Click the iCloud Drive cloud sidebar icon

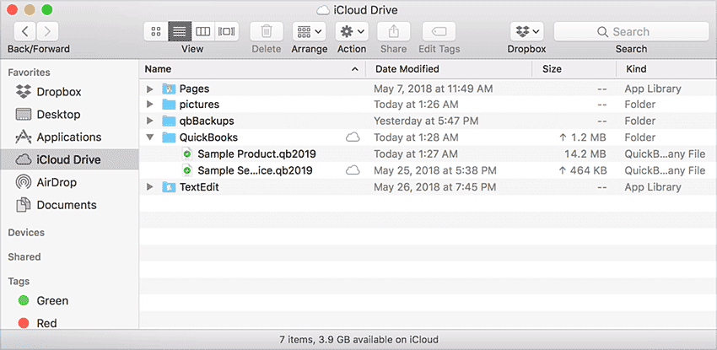click(x=24, y=159)
